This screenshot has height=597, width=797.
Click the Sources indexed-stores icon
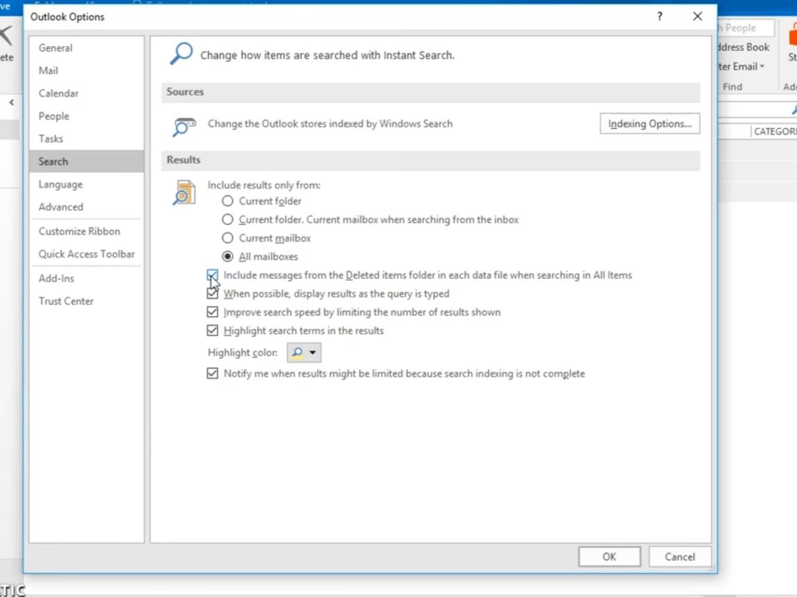click(x=184, y=126)
